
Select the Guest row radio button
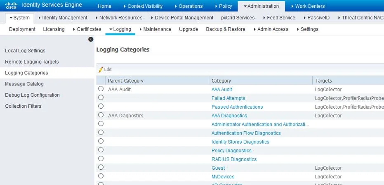coord(101,167)
